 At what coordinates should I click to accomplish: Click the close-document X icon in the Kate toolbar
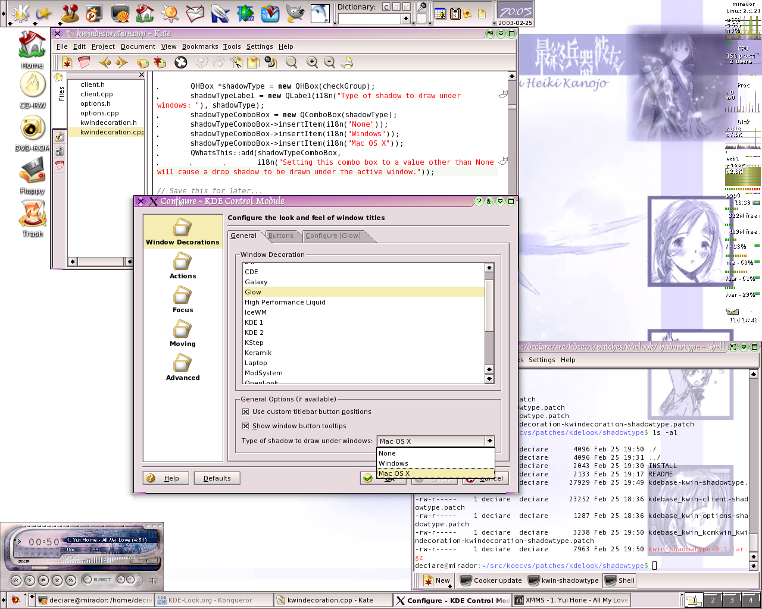point(181,62)
